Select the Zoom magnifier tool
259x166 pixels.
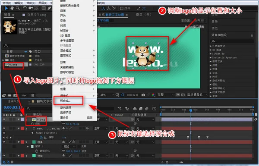(18, 8)
